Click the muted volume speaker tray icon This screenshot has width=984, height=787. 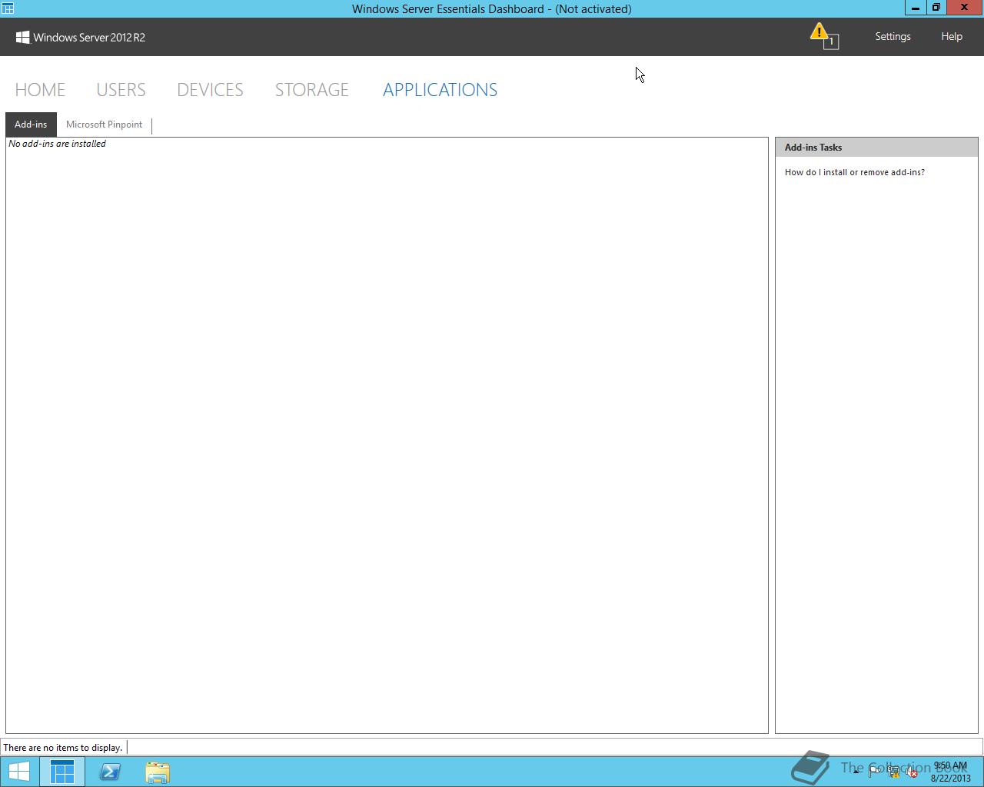click(911, 772)
